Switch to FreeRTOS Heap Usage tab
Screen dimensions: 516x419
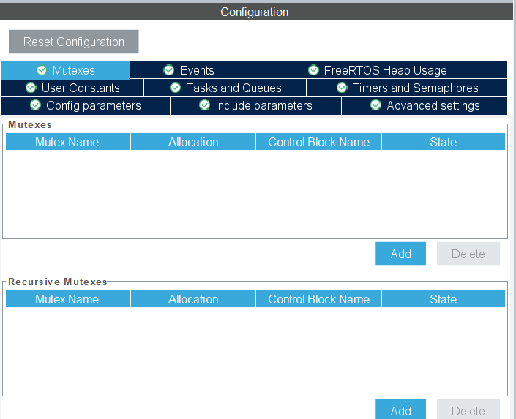coord(377,70)
